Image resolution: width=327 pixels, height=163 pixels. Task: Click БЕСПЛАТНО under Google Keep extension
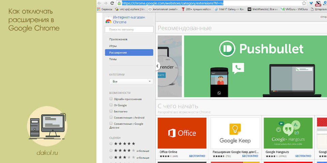(250, 156)
